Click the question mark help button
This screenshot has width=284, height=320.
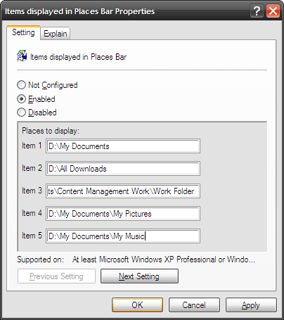pyautogui.click(x=257, y=11)
